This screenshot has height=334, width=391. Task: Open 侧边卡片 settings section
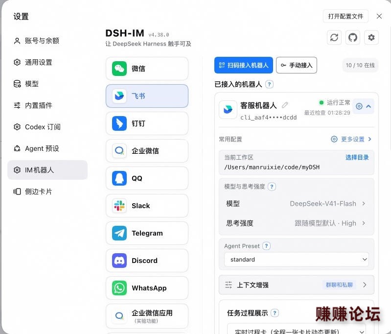[x=47, y=191]
